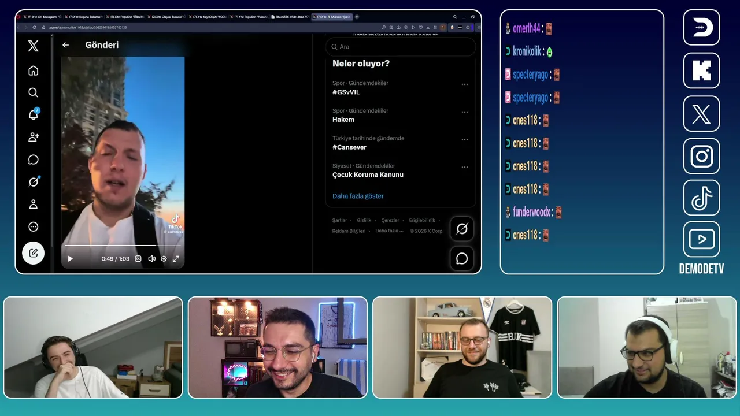The height and width of the screenshot is (416, 740).
Task: Open the Gizlilik footer link
Action: [364, 220]
